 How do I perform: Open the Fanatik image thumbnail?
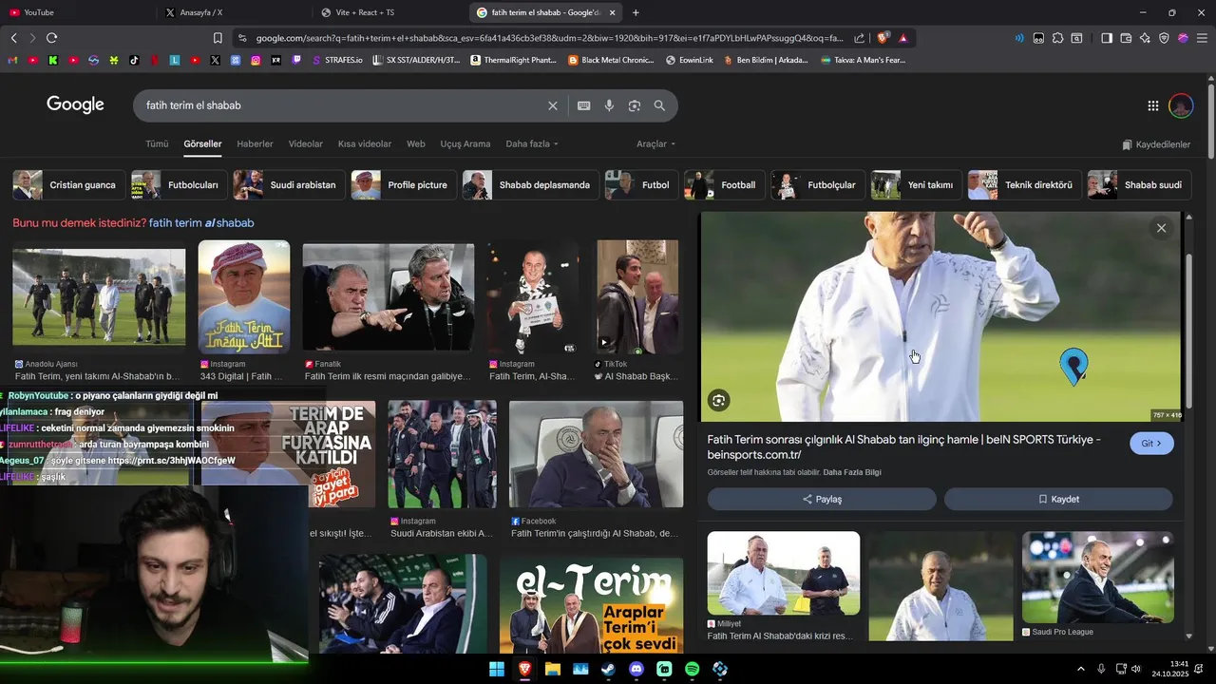pos(388,296)
